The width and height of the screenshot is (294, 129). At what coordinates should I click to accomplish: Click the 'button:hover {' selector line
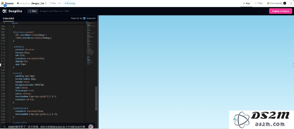pyautogui.click(x=21, y=108)
